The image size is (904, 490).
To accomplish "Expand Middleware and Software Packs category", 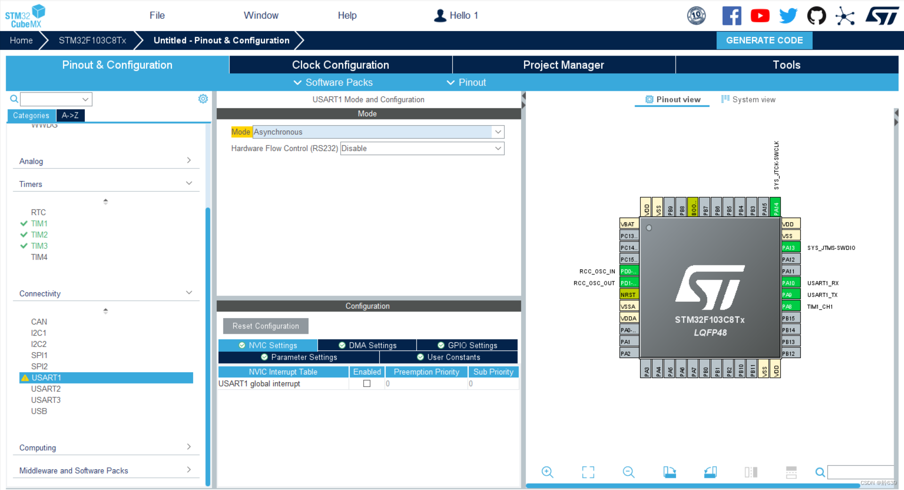I will coord(106,470).
